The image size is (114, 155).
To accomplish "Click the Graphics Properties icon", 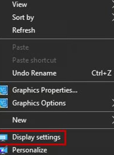I will coord(4,90).
